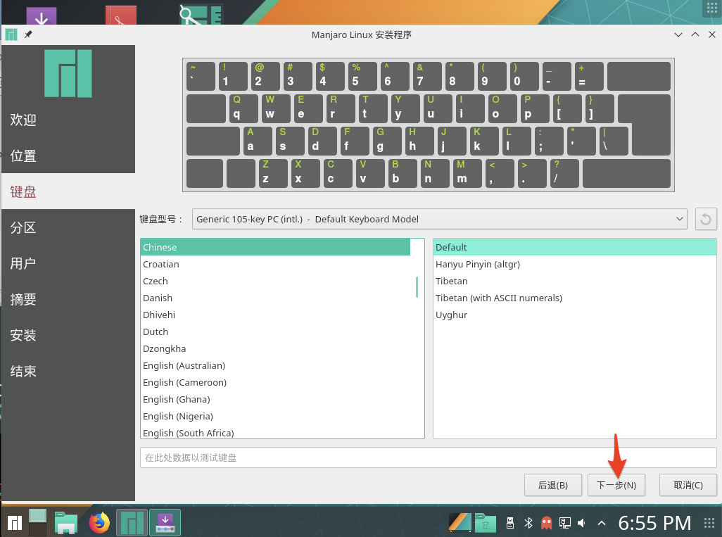Open the trash folder icon in tray
Viewport: 722px width, 537px height.
(486, 523)
